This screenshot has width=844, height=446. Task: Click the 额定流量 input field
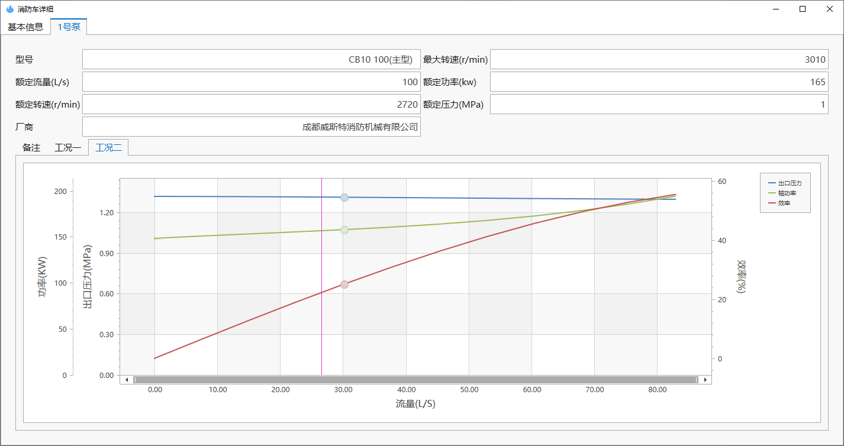[x=252, y=82]
